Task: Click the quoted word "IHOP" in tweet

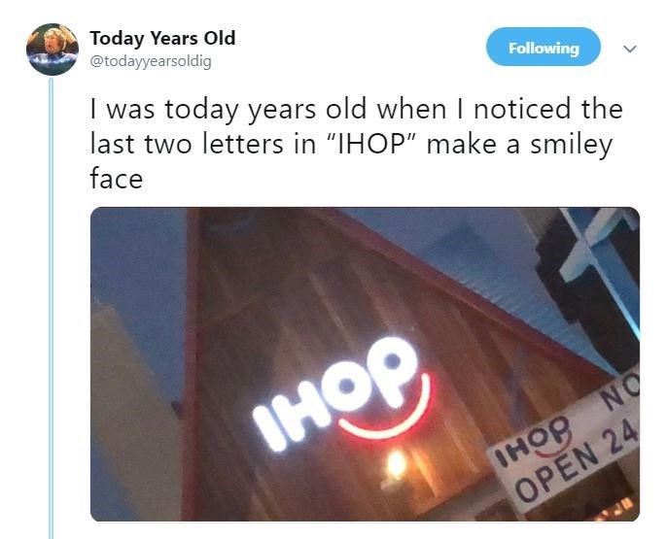Action: pos(370,144)
